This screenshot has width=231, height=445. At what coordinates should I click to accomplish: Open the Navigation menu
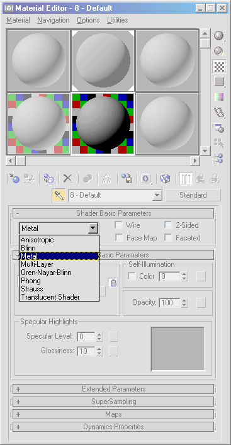[54, 20]
